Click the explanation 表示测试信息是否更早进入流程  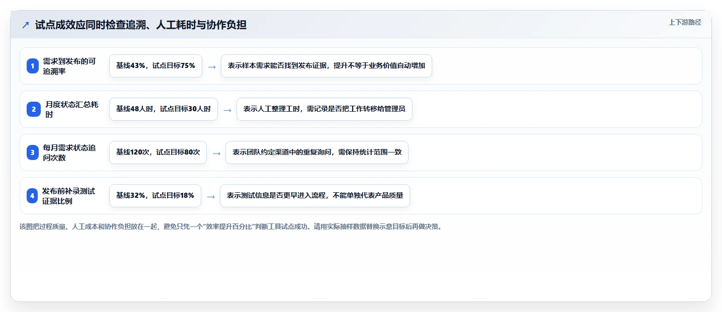coord(315,196)
